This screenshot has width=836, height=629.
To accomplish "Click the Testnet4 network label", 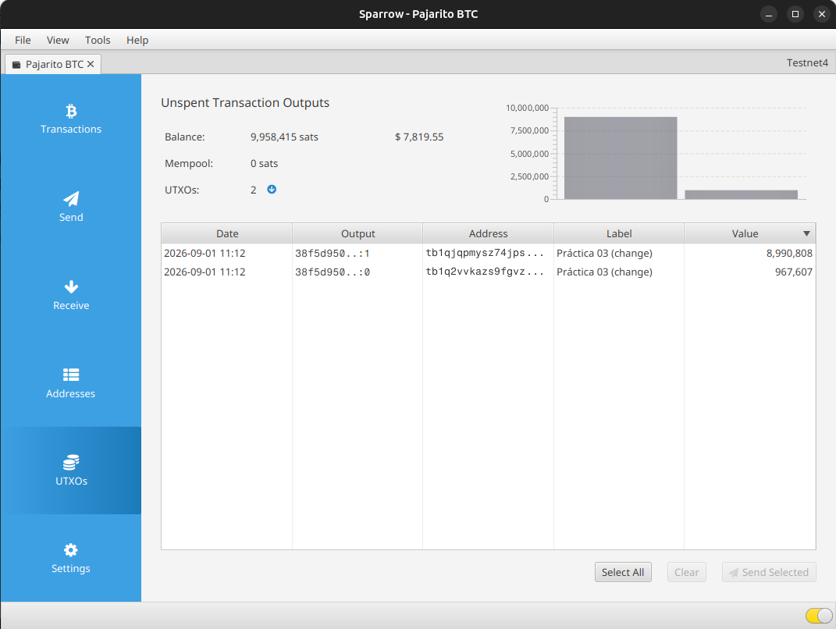I will click(x=807, y=63).
